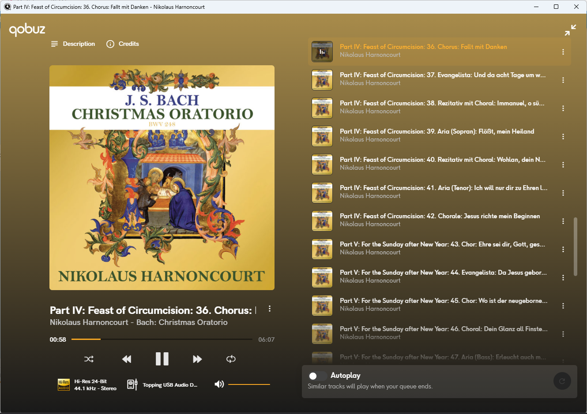The width and height of the screenshot is (587, 414).
Task: Select queue track 36. Chorus: Fallt mit Danken
Action: 423,47
